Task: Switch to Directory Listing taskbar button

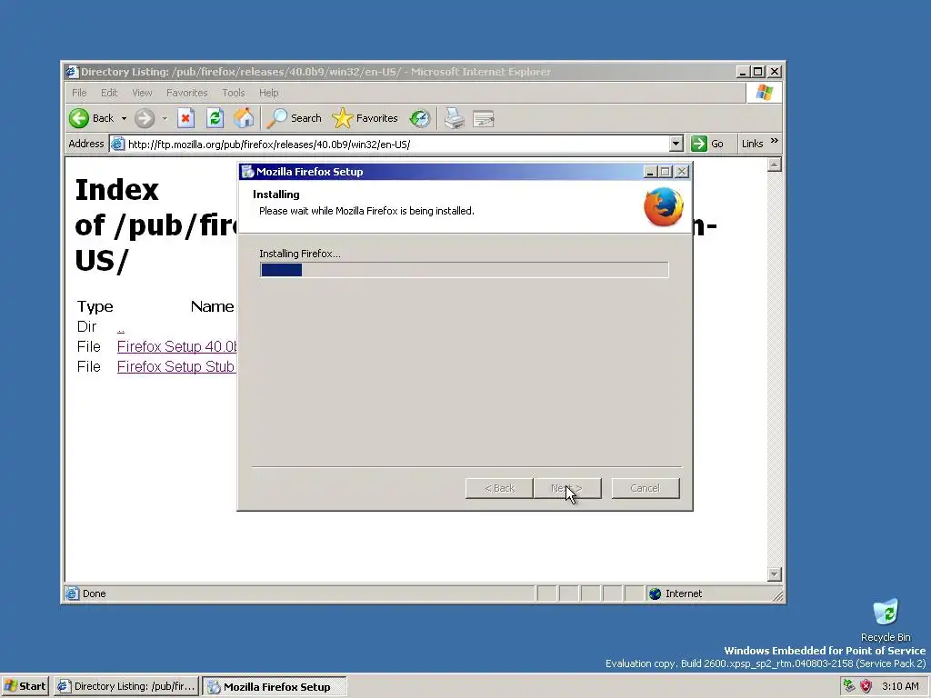Action: 125,686
